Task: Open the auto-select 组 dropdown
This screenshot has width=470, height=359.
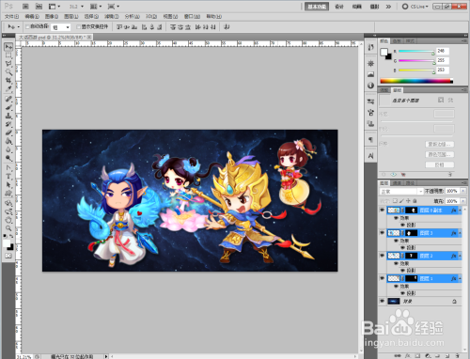Action: coord(61,27)
